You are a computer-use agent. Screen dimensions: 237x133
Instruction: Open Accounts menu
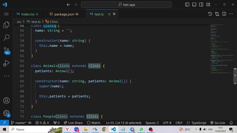pos(6,100)
